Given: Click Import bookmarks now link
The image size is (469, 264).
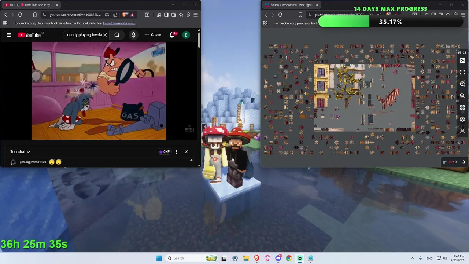Looking at the screenshot, I should click(120, 23).
